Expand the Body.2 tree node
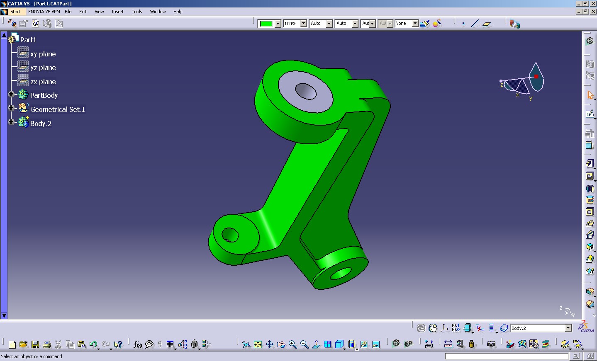The height and width of the screenshot is (361, 597). (x=12, y=122)
